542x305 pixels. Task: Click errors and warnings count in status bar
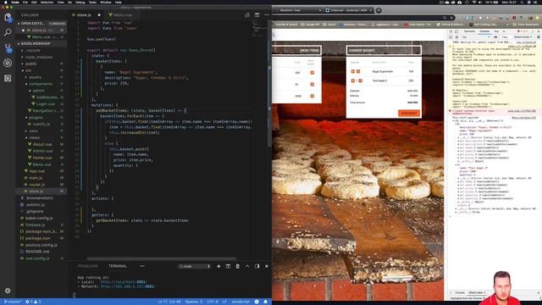coord(33,302)
